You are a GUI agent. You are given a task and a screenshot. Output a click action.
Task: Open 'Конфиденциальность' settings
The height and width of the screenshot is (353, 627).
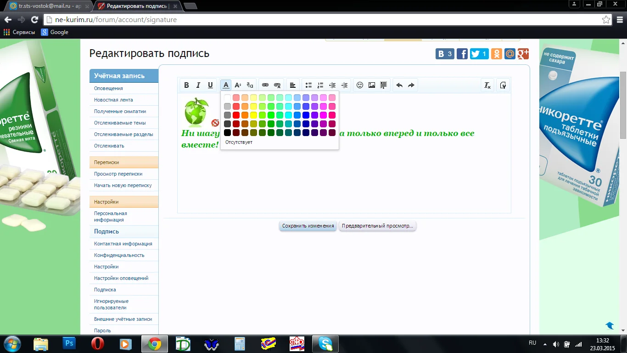click(x=119, y=255)
